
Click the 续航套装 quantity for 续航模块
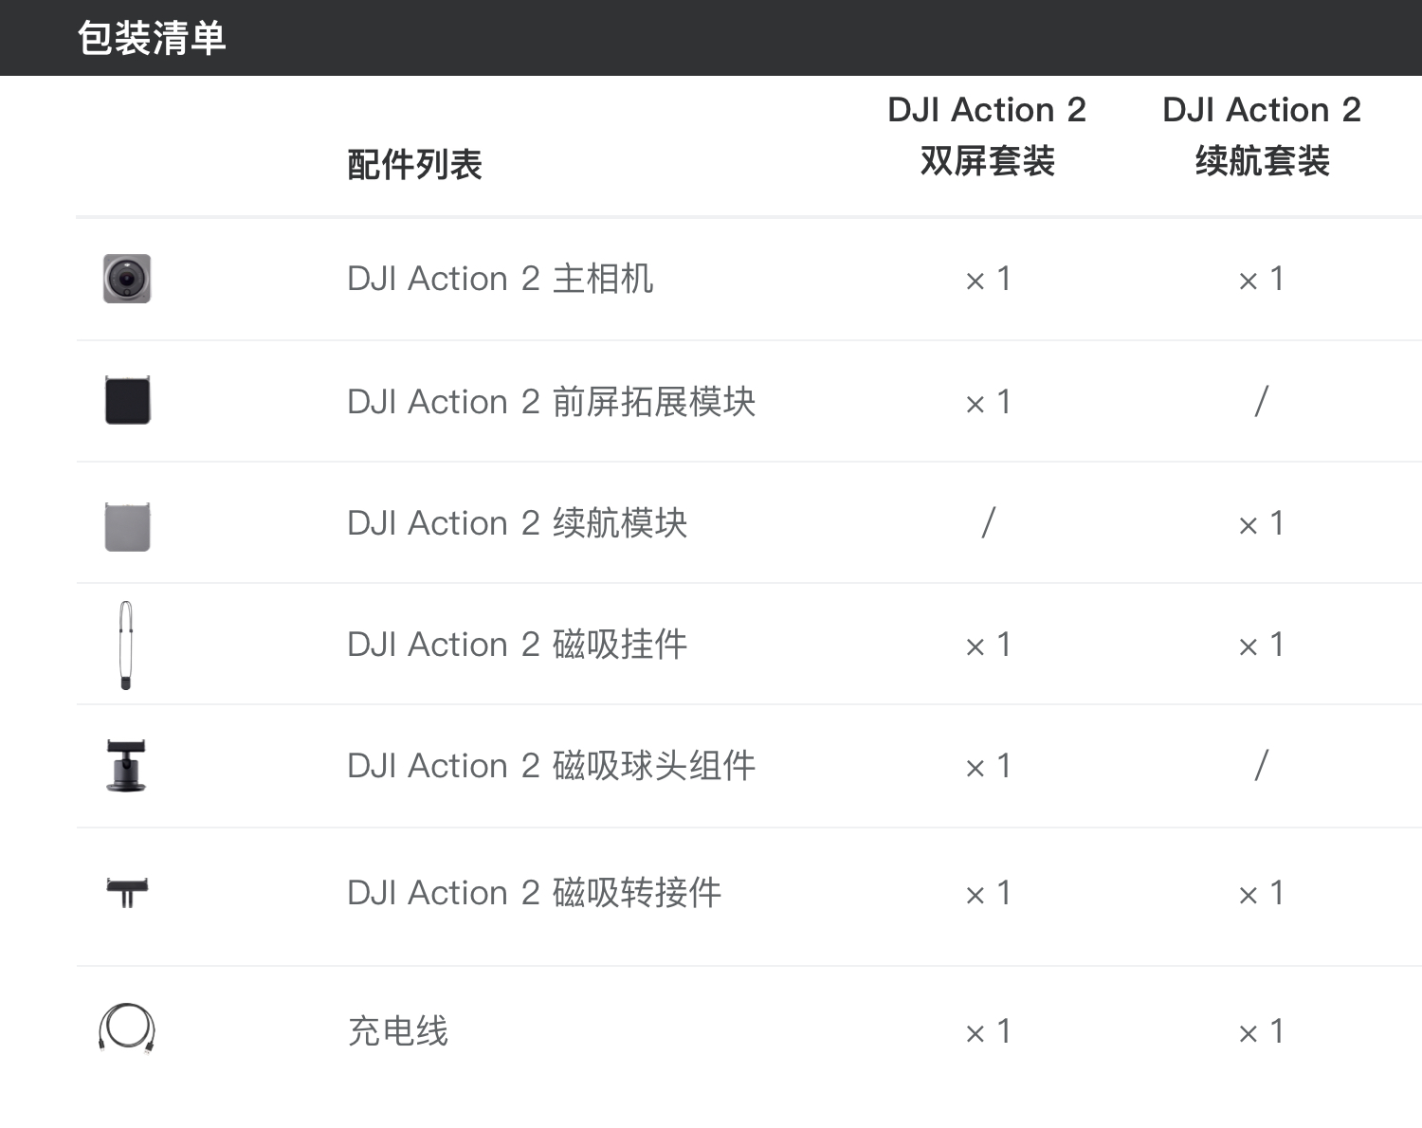click(1262, 523)
